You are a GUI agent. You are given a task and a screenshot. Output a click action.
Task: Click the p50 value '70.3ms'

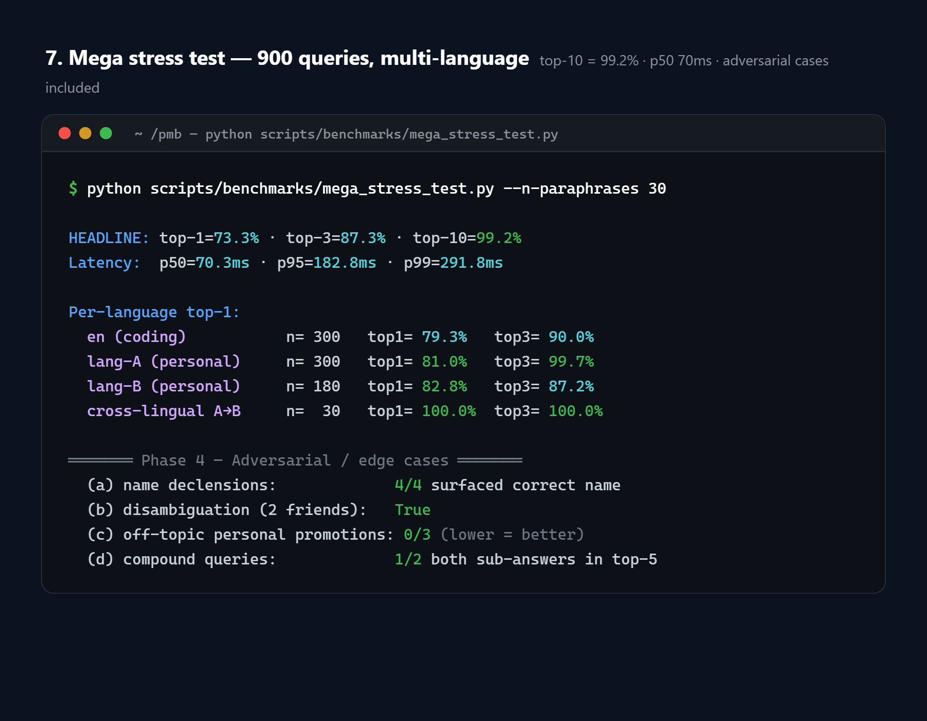point(222,263)
